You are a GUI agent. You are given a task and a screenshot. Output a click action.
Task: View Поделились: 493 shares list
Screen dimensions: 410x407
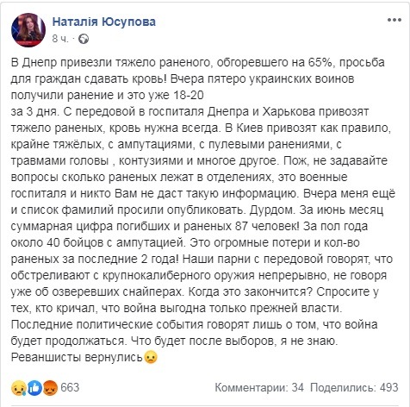pyautogui.click(x=354, y=387)
